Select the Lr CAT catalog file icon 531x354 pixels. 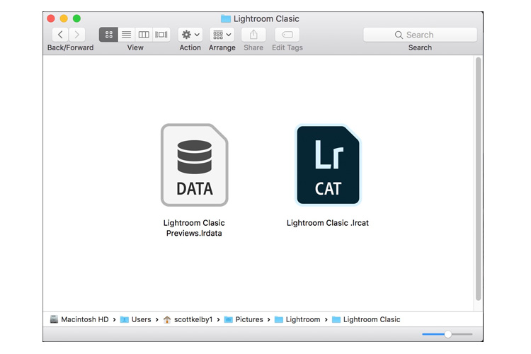point(328,165)
